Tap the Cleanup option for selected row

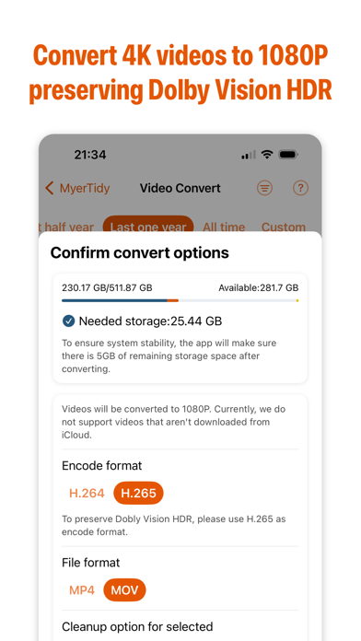point(137,626)
